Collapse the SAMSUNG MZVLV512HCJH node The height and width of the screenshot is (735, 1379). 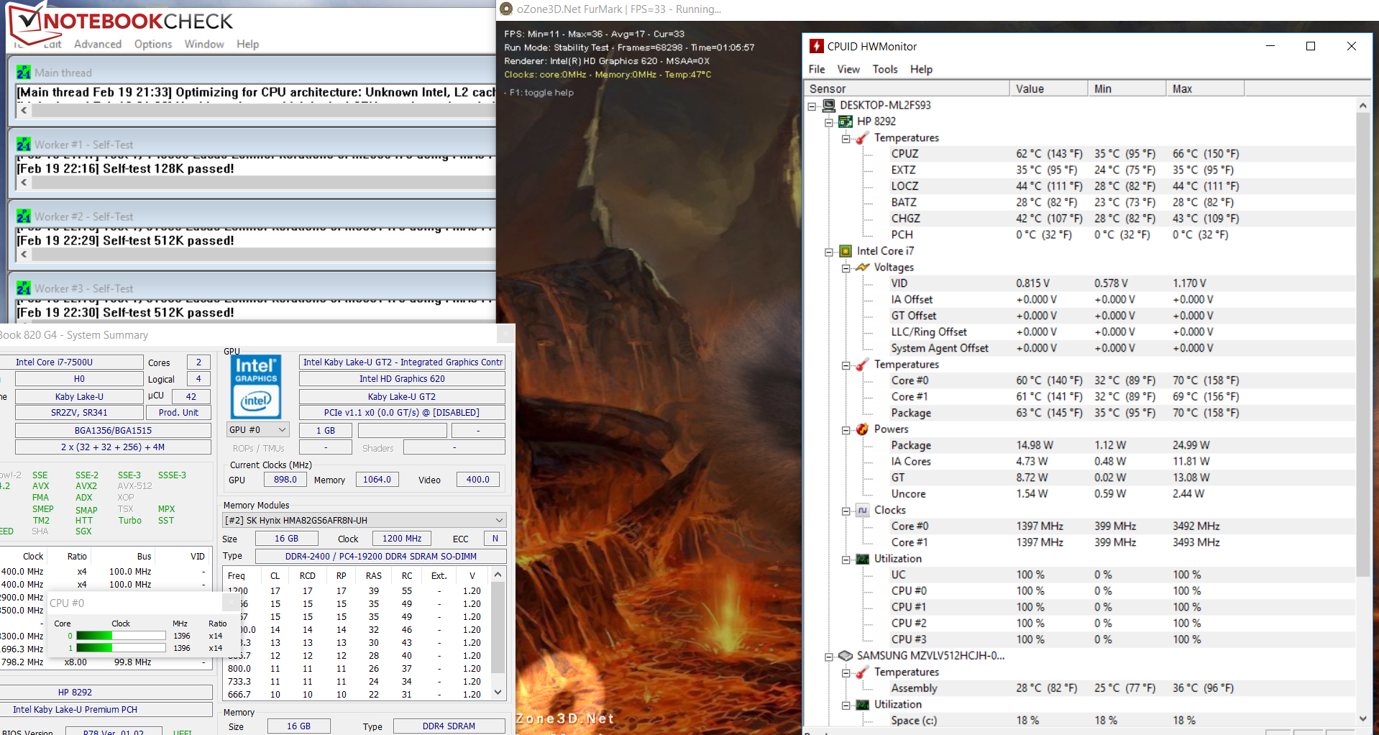pyautogui.click(x=829, y=657)
